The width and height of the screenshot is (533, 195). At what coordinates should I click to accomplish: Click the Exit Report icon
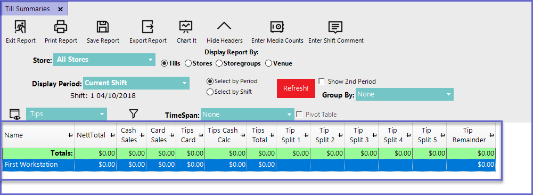20,27
